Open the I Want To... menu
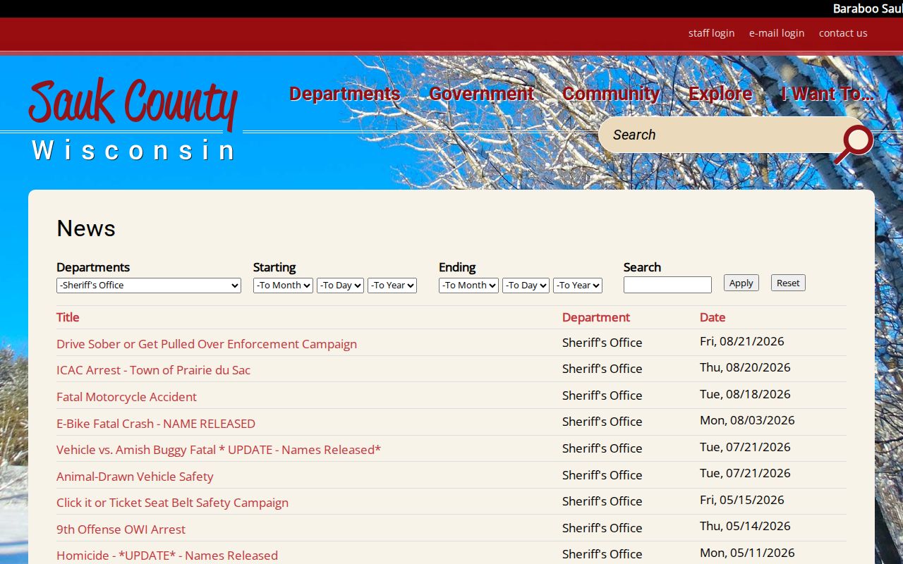Image resolution: width=903 pixels, height=564 pixels. (x=828, y=94)
